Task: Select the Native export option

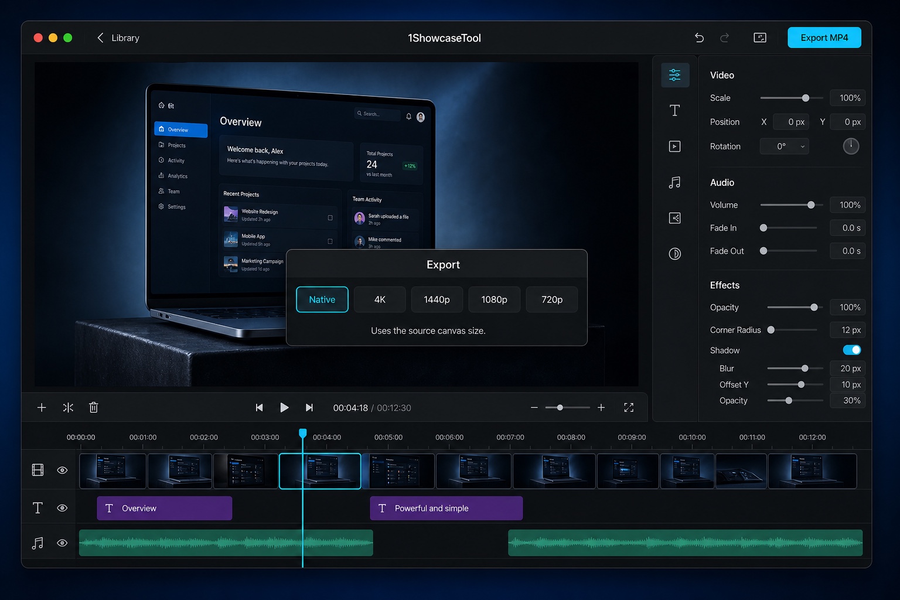Action: coord(322,299)
